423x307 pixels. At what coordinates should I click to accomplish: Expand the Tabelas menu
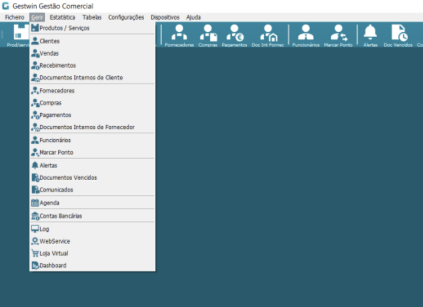pyautogui.click(x=92, y=17)
